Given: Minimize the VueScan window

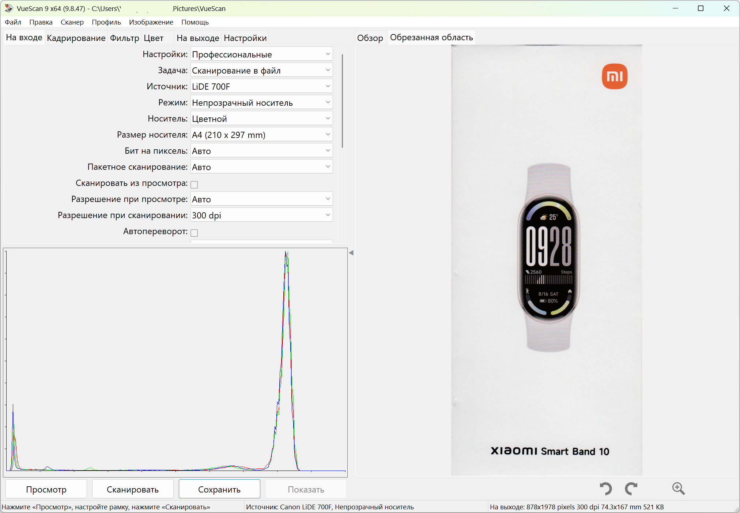Looking at the screenshot, I should coord(676,8).
